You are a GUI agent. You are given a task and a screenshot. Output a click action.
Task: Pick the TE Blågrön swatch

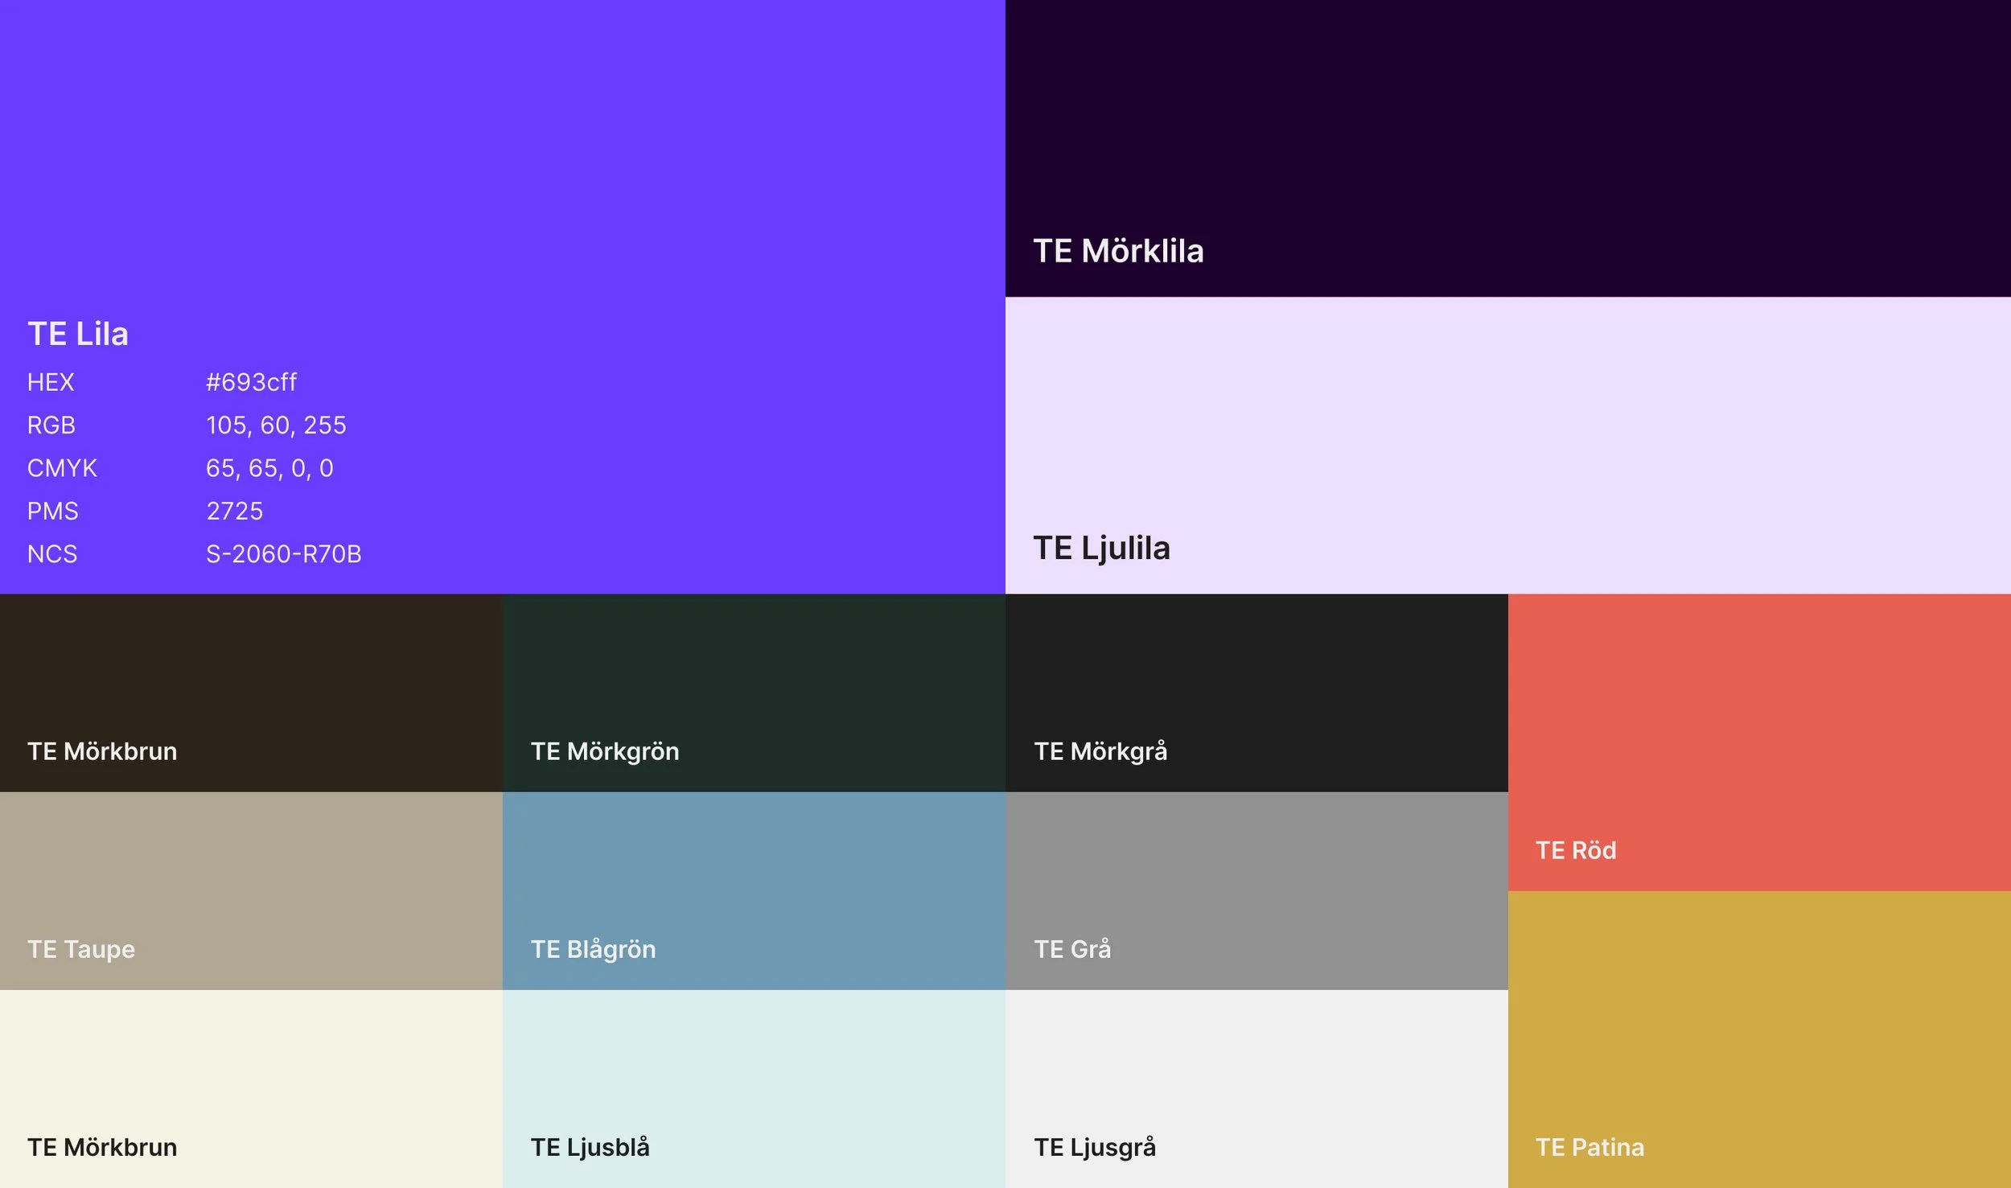pyautogui.click(x=754, y=877)
